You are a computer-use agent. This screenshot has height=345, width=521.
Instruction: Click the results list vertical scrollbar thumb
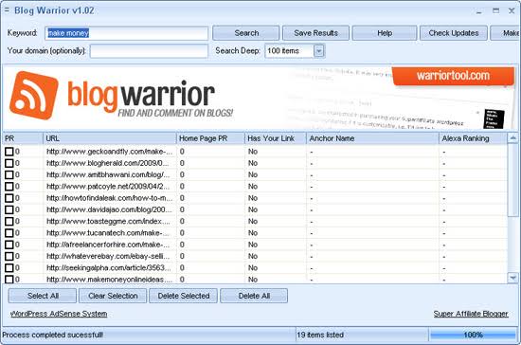pyautogui.click(x=513, y=180)
